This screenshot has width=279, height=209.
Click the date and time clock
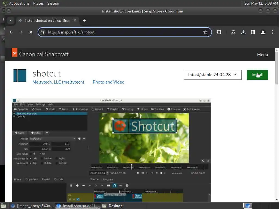tap(261, 3)
